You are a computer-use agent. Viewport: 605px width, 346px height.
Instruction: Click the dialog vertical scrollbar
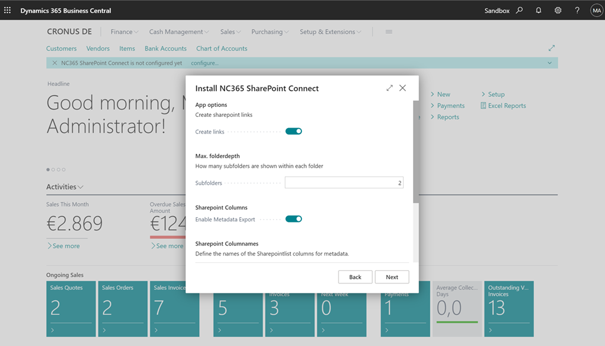(x=415, y=152)
